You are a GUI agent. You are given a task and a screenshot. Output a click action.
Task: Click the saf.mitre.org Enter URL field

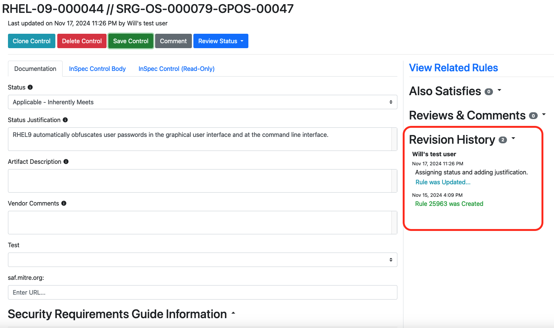point(202,292)
